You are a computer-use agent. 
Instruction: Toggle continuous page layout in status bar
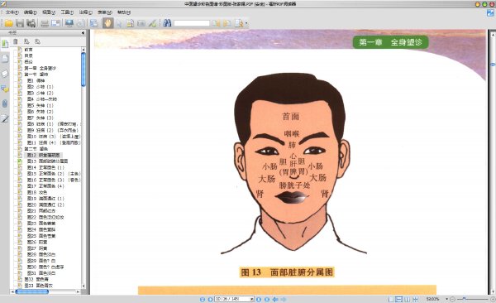399,299
